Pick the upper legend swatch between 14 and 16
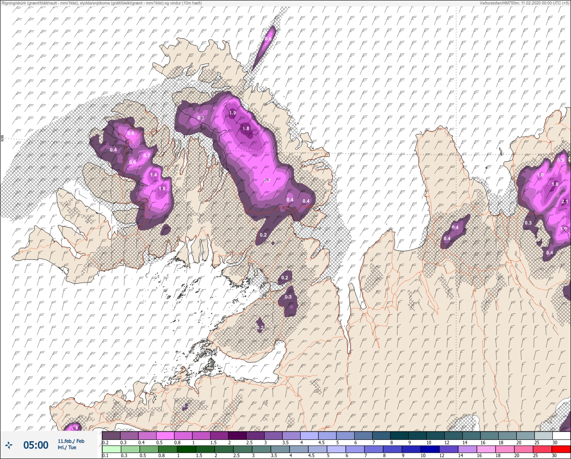The image size is (571, 459). coord(471,435)
